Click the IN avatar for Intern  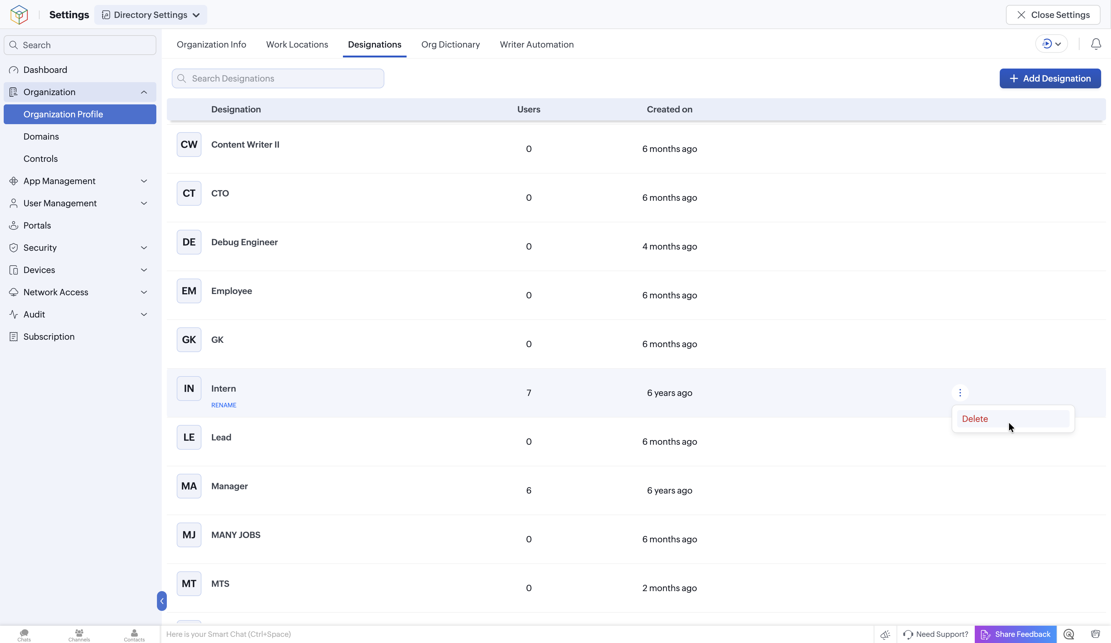coord(189,388)
